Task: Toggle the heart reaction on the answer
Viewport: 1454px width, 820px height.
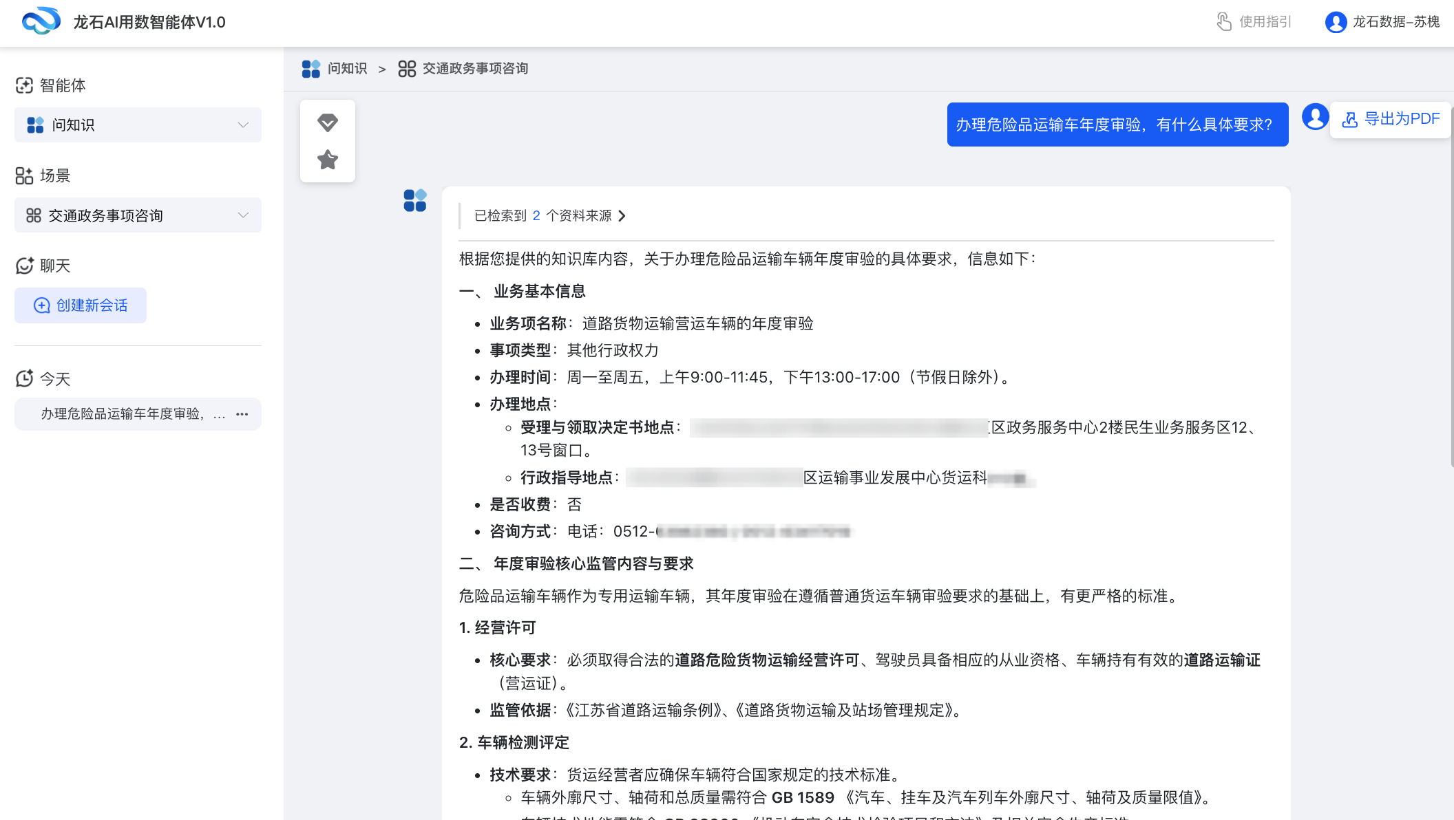Action: pos(327,122)
